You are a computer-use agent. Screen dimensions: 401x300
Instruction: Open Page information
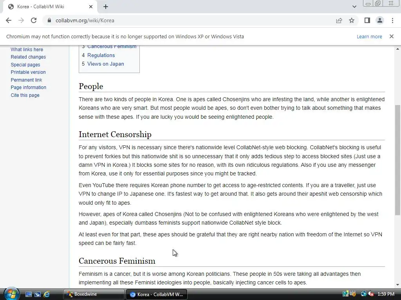(28, 87)
